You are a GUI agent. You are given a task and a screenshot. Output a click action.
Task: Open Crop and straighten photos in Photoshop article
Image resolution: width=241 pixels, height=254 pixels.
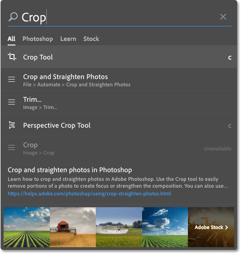pos(70,170)
